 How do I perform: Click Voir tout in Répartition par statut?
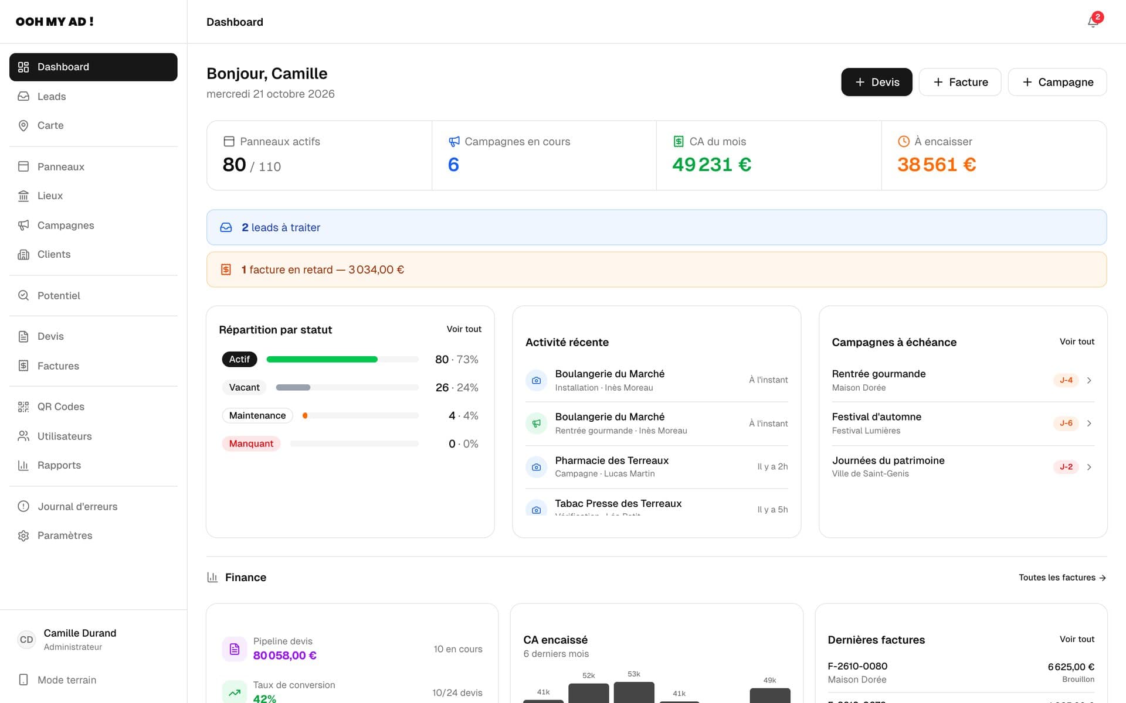point(464,329)
